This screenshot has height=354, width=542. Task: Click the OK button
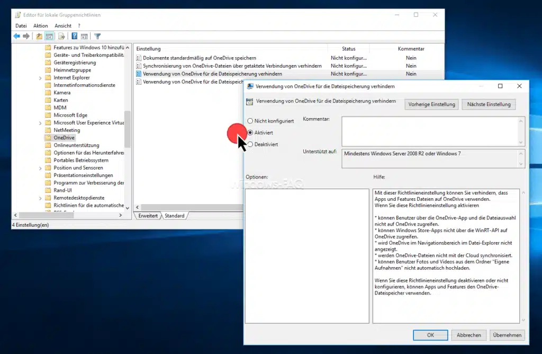tap(430, 335)
